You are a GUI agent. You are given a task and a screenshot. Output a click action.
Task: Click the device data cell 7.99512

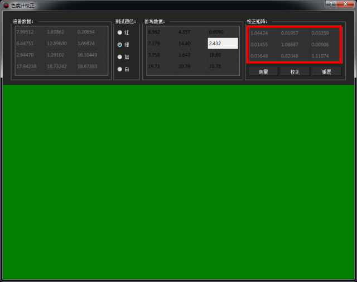[30, 32]
